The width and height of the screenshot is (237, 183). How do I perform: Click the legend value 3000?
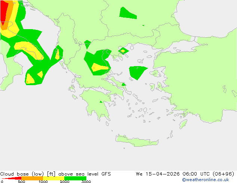point(86,182)
